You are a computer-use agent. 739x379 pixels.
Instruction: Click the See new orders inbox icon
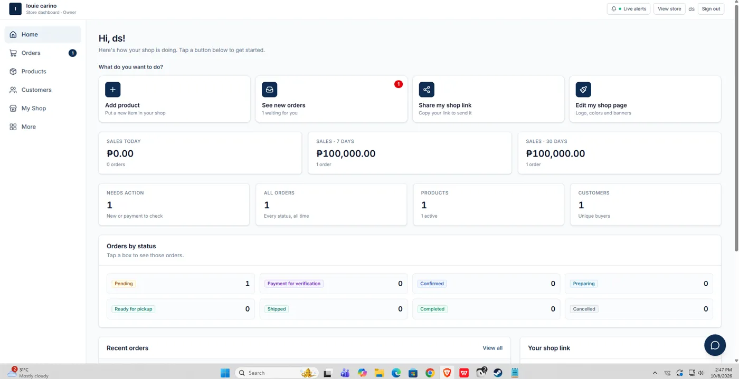pyautogui.click(x=269, y=90)
